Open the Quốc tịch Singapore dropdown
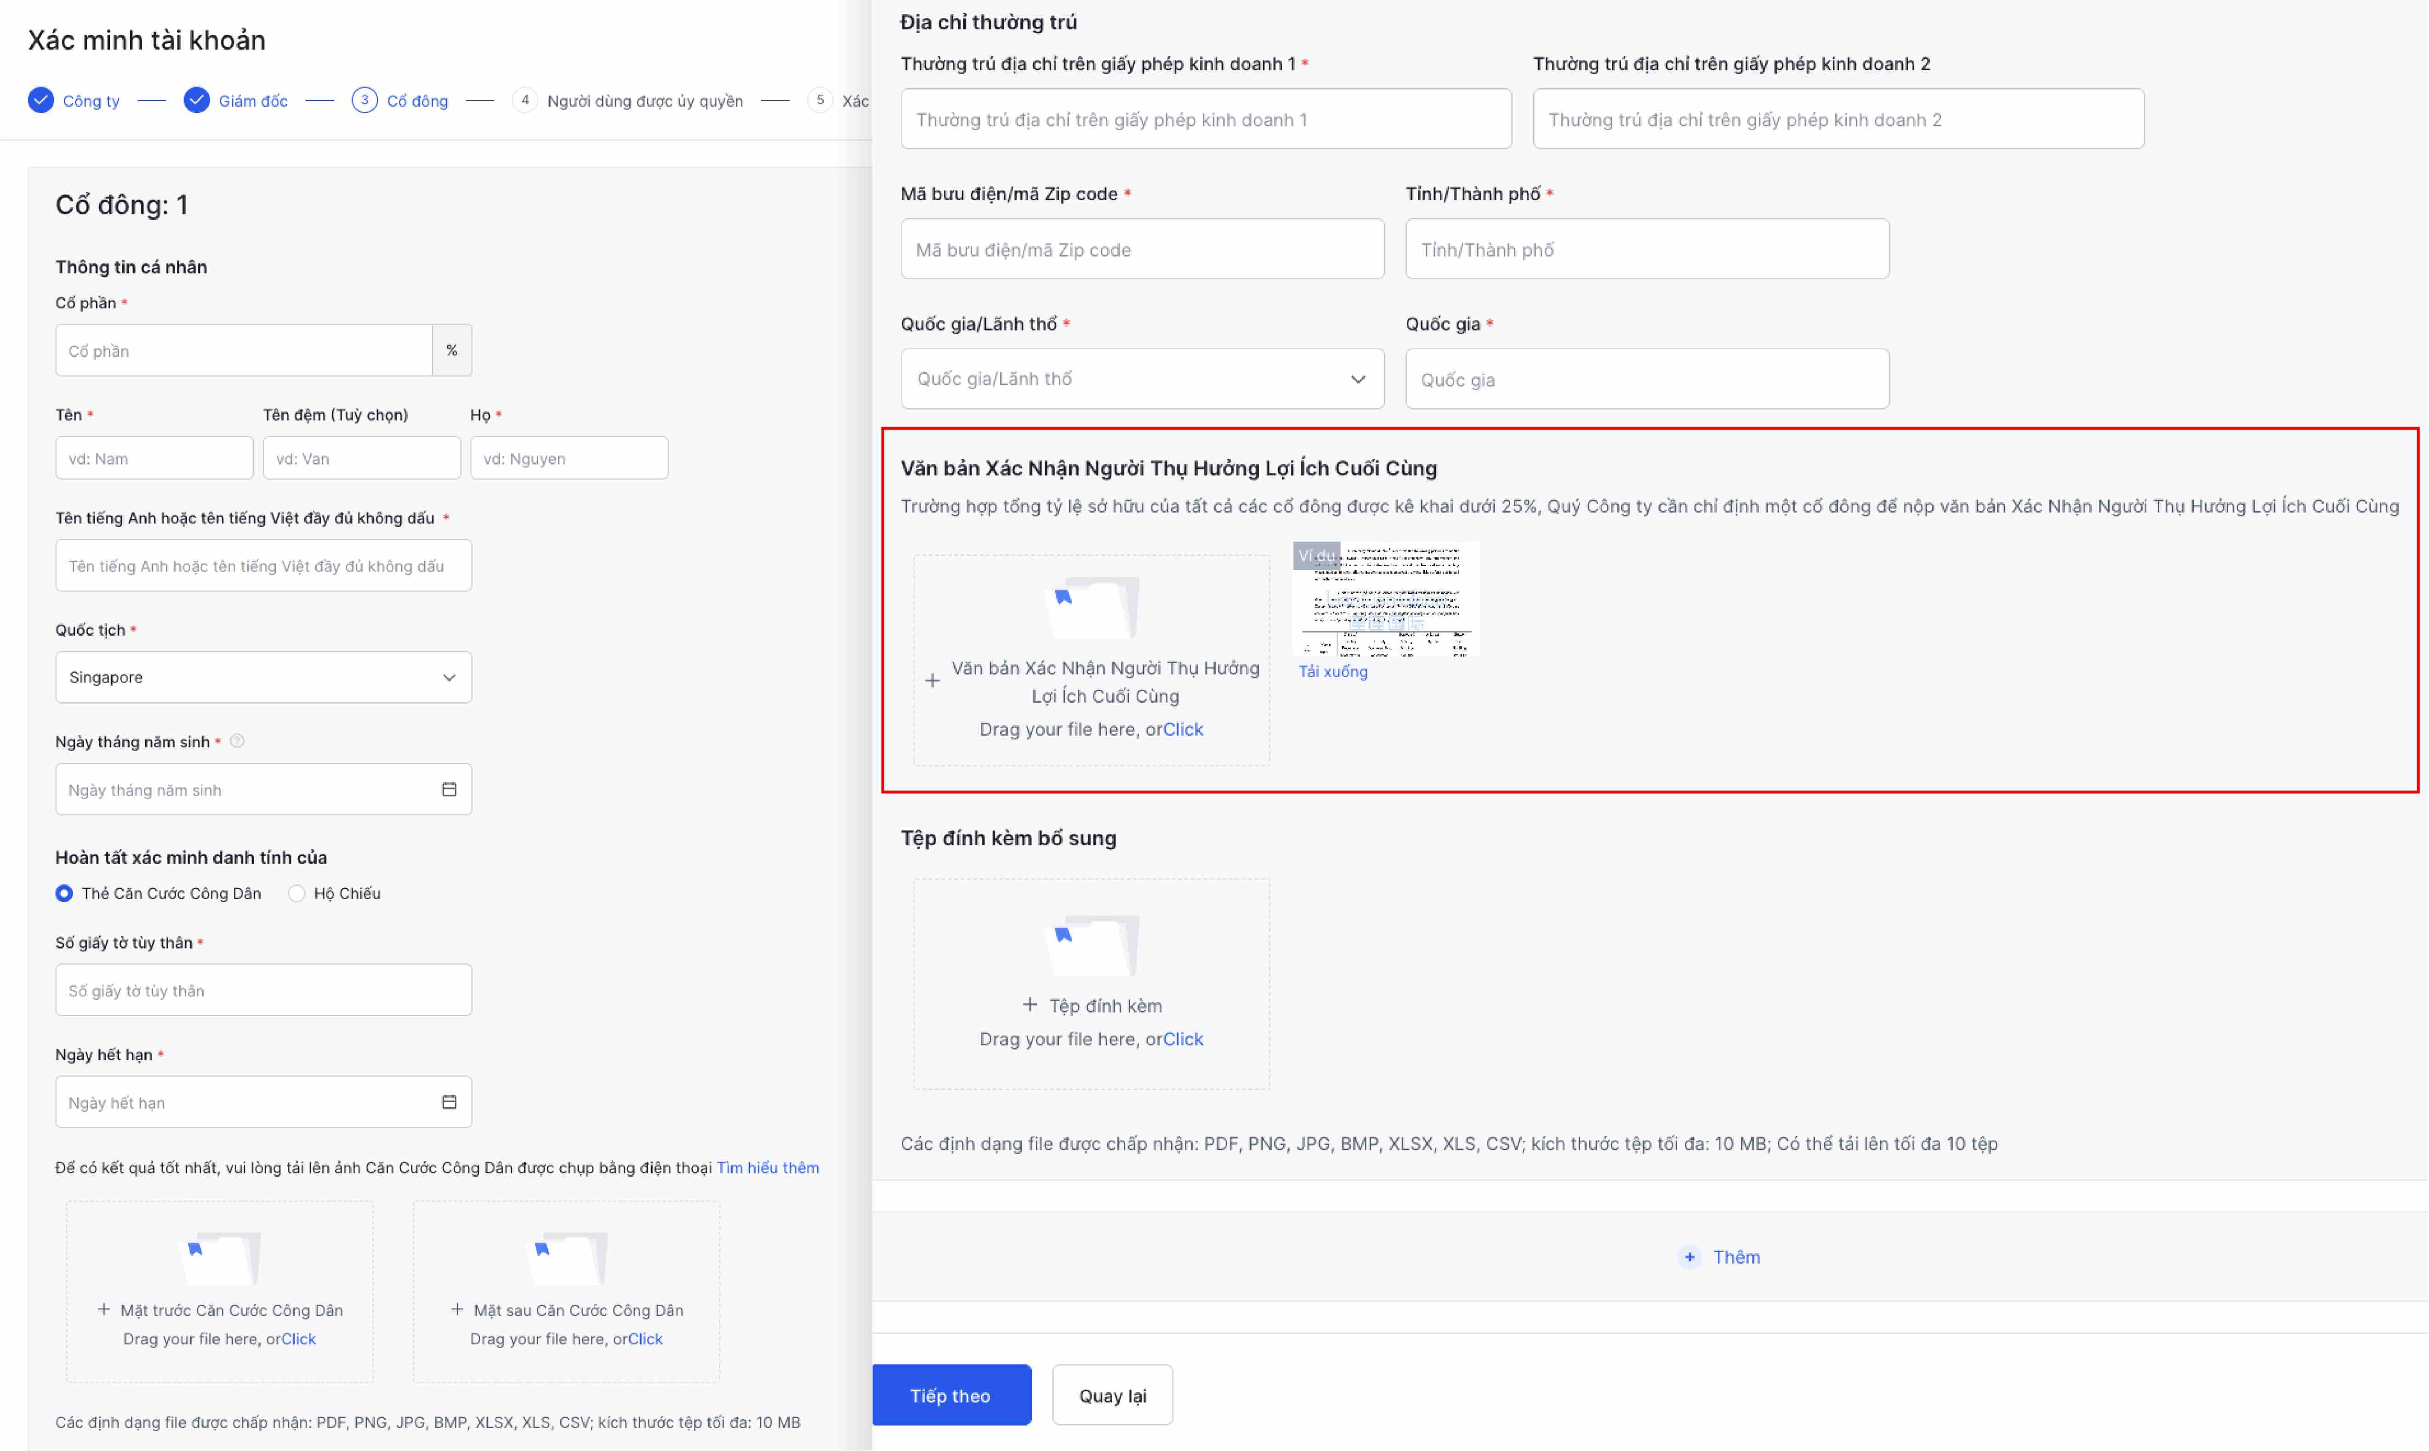The image size is (2429, 1451). pyautogui.click(x=263, y=677)
